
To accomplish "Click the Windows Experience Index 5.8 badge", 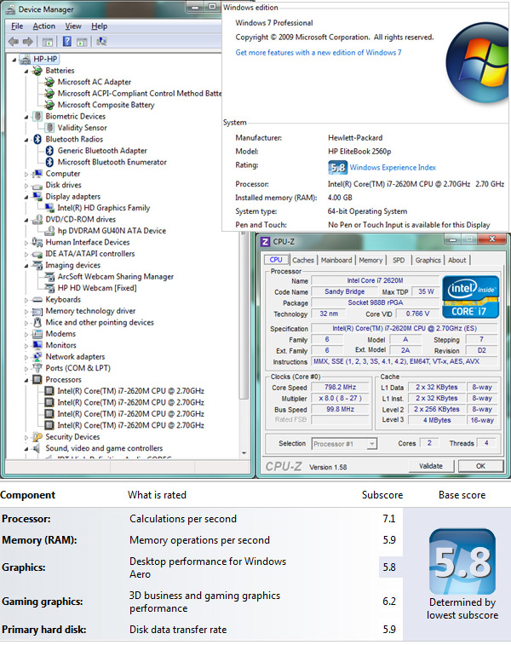I will (x=337, y=167).
